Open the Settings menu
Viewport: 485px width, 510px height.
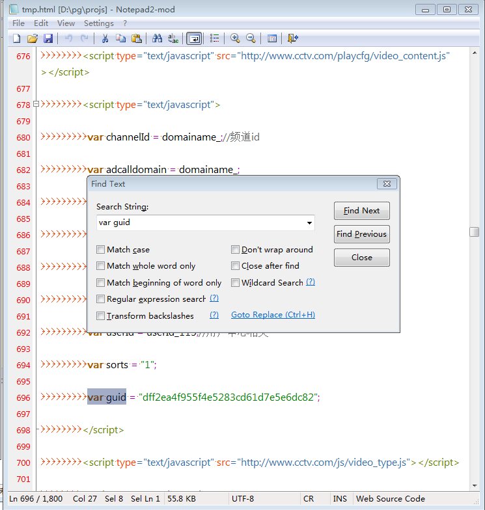point(99,23)
